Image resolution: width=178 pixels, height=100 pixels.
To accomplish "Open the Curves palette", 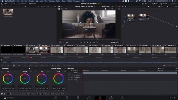I will 31,66.
